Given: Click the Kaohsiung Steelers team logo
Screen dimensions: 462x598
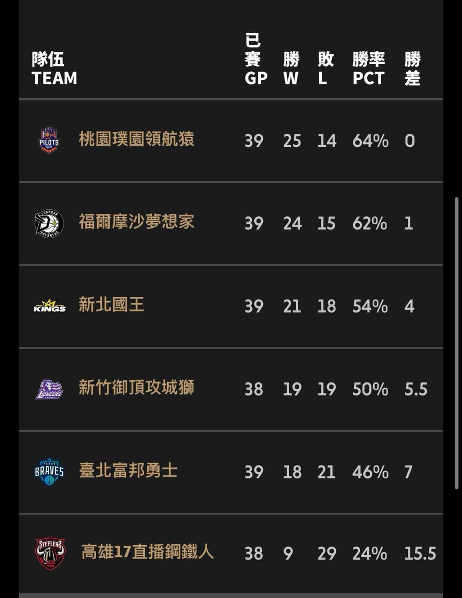Looking at the screenshot, I should click(x=50, y=554).
